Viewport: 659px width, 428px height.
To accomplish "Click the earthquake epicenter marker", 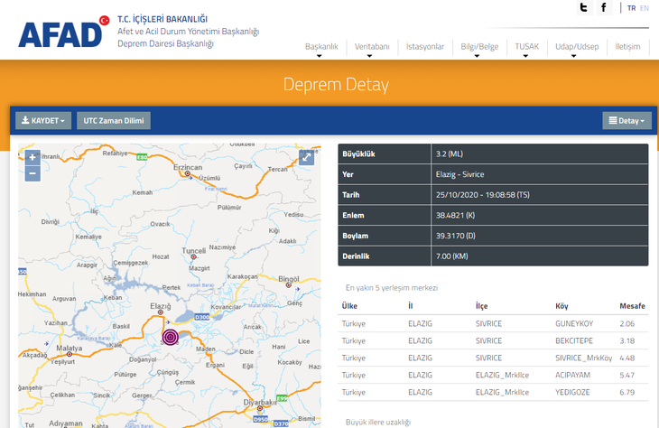I will pyautogui.click(x=170, y=337).
